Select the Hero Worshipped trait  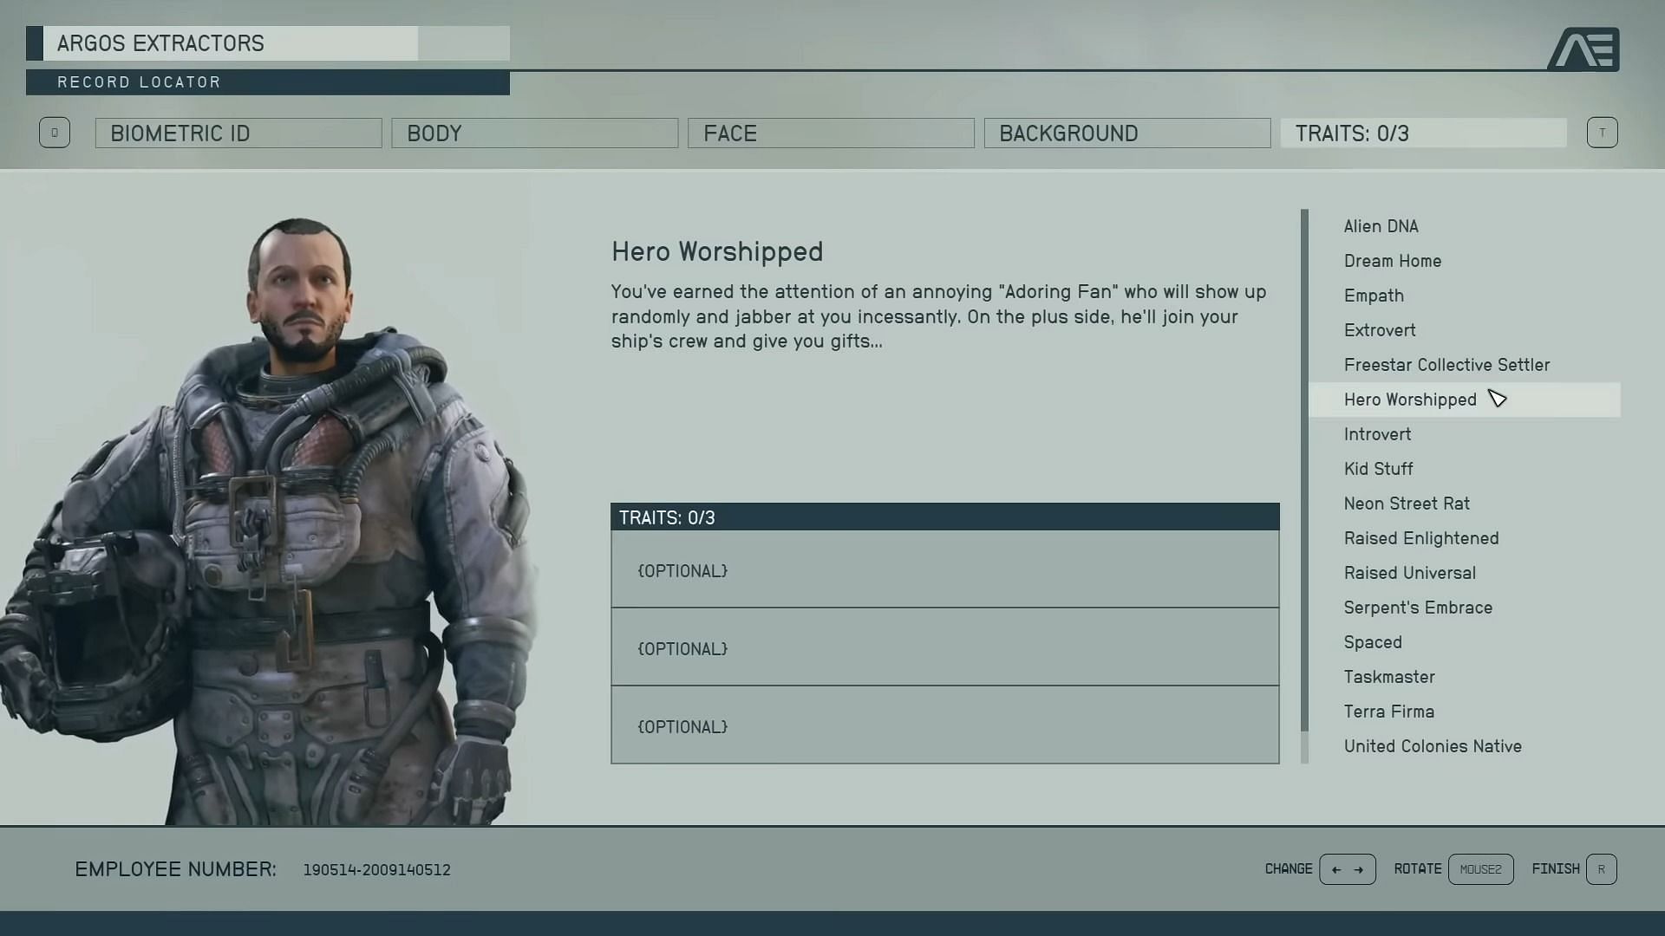coord(1410,398)
